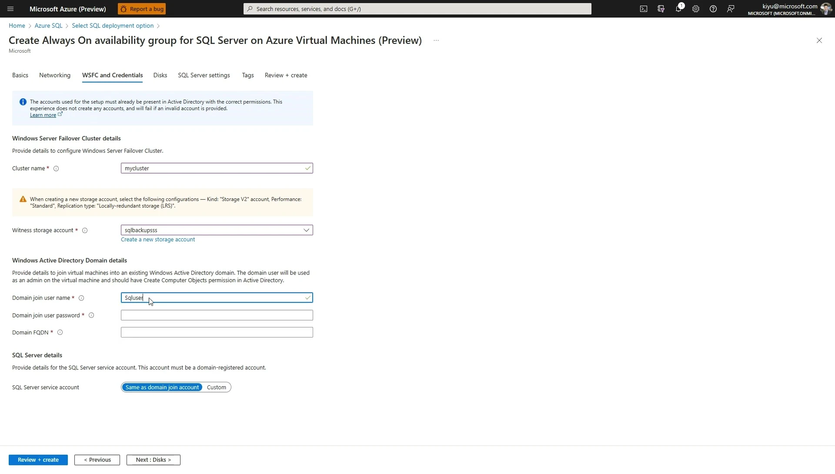Click the Windows Server Failover Cluster details heading

[67, 138]
